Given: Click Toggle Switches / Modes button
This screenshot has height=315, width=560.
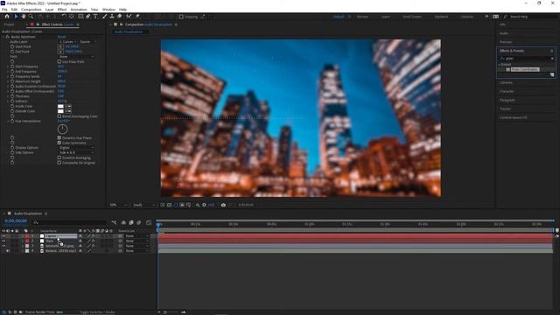Looking at the screenshot, I should tap(97, 312).
